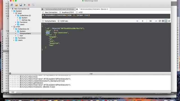The image size is (180, 101).
Task: Collapse Collections (2) under local
Action: (16, 15)
